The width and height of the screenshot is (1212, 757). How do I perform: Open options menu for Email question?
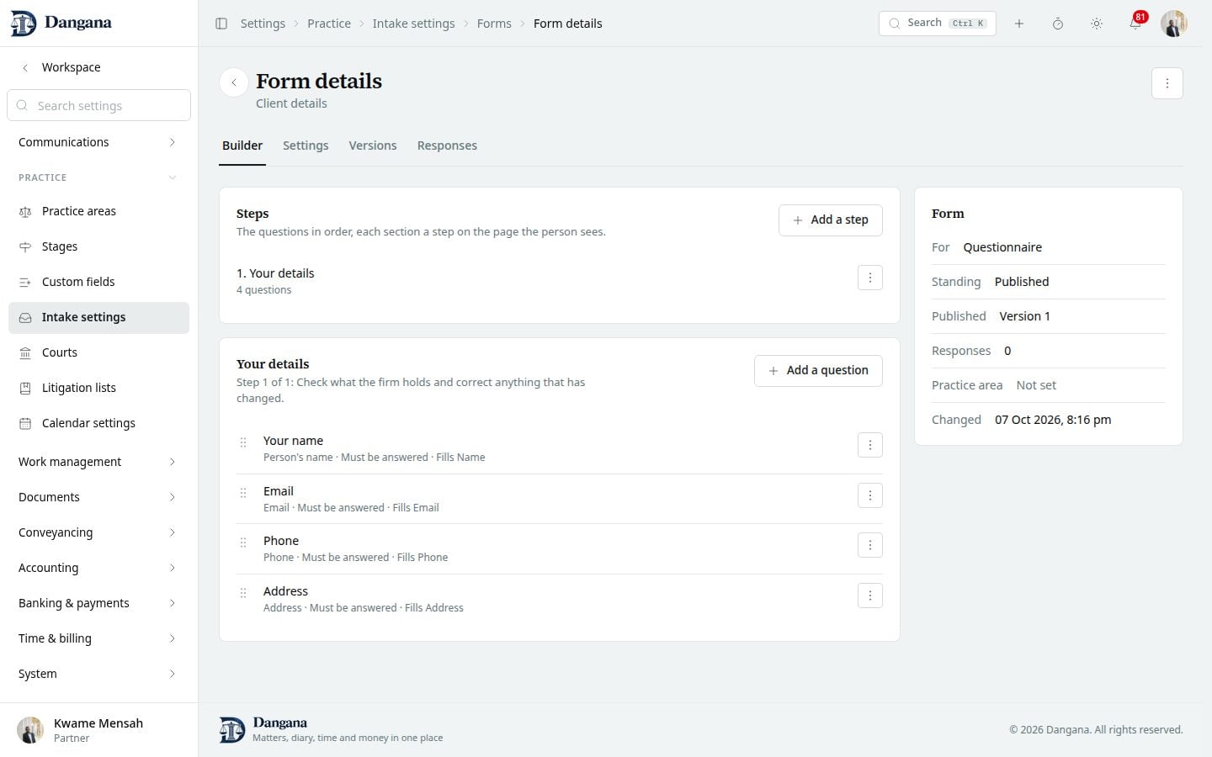pos(870,495)
